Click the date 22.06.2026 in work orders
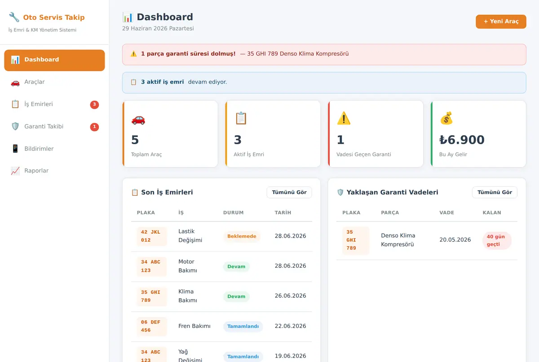The height and width of the screenshot is (362, 539). (x=290, y=326)
